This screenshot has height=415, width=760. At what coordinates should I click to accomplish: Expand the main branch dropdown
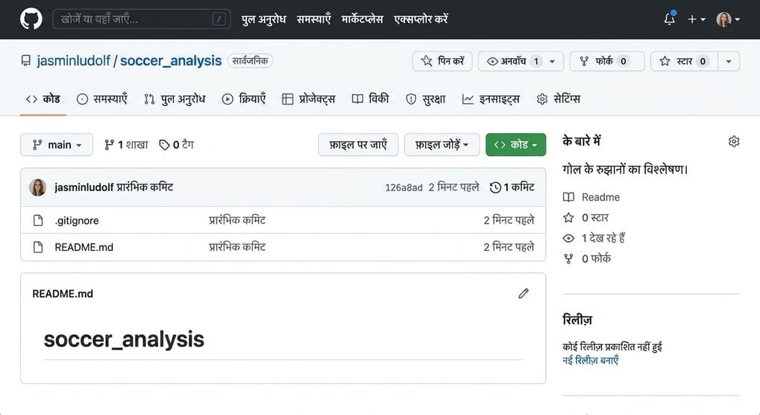tap(57, 145)
